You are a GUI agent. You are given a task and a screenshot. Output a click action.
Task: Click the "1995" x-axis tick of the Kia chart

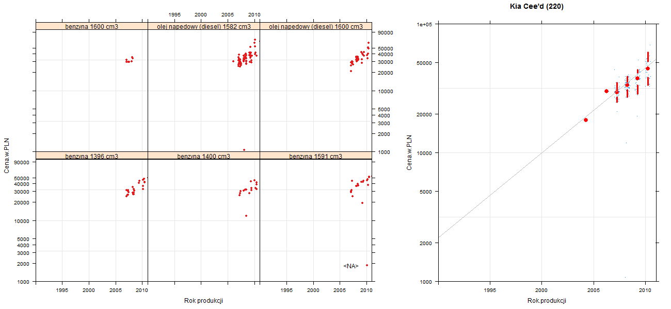click(490, 290)
